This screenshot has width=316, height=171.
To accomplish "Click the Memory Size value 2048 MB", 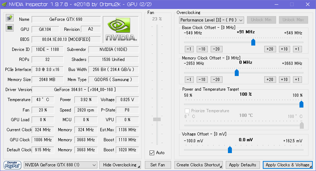I will pos(47,80).
